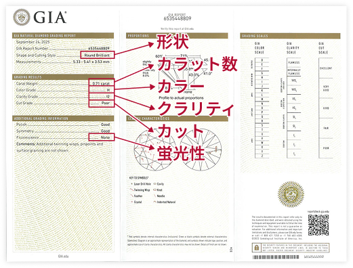353x268 pixels.
Task: Click 'SI1' in the clarity scale
Action: 294,117
